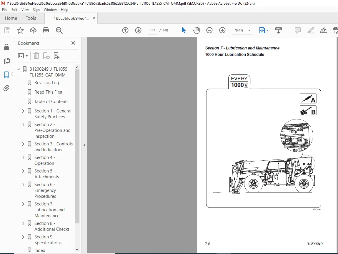Select the 31200249_J_TL1055 TL1255_CAT_OMM bookmark
The image size is (338, 254).
tap(49, 72)
